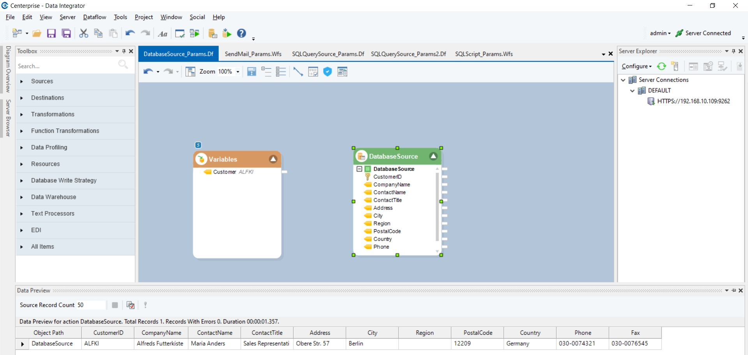Switch to the SendMail_Params.Wfs tab
The width and height of the screenshot is (748, 355).
click(x=253, y=54)
